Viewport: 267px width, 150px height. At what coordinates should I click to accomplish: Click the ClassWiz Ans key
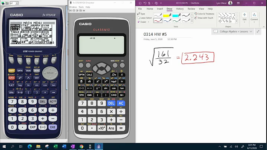tap(111, 128)
